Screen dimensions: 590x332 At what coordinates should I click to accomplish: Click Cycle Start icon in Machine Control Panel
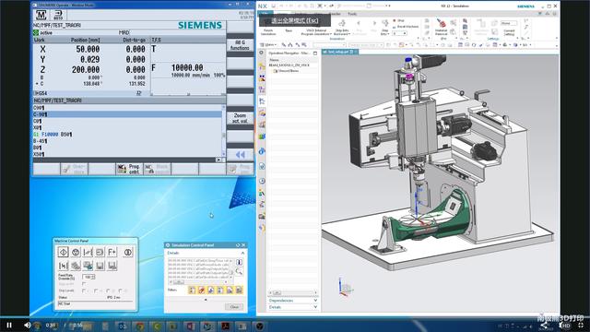click(x=64, y=252)
